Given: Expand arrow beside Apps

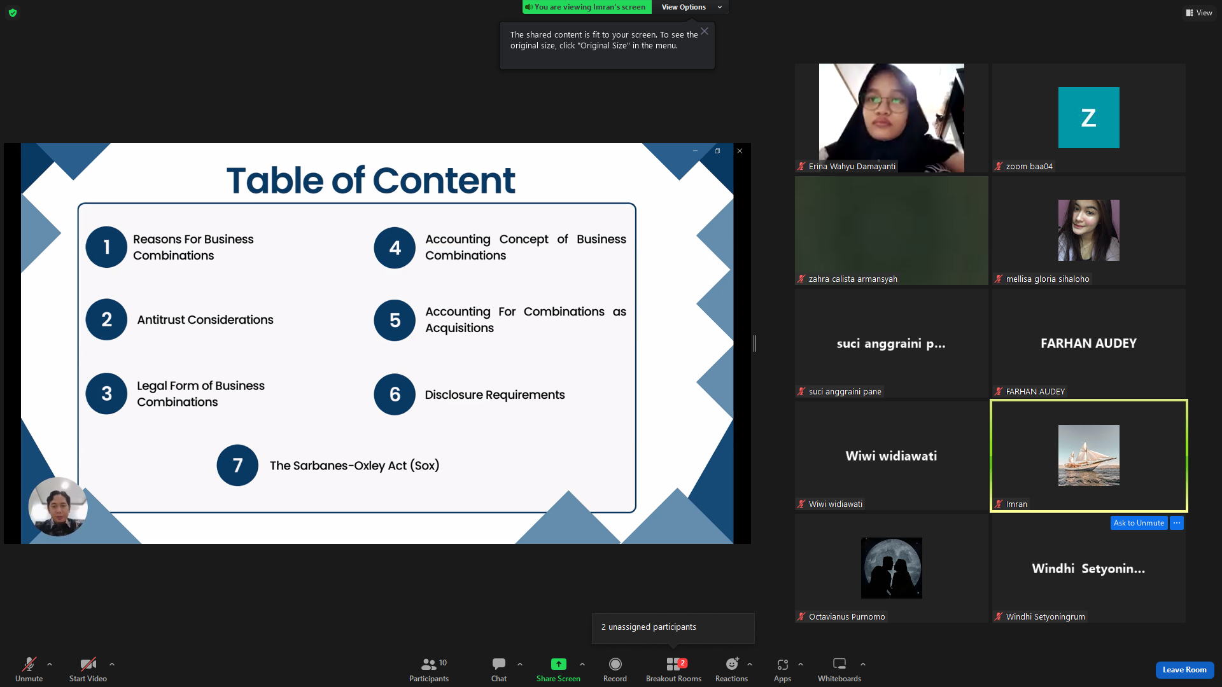Looking at the screenshot, I should click(x=801, y=664).
